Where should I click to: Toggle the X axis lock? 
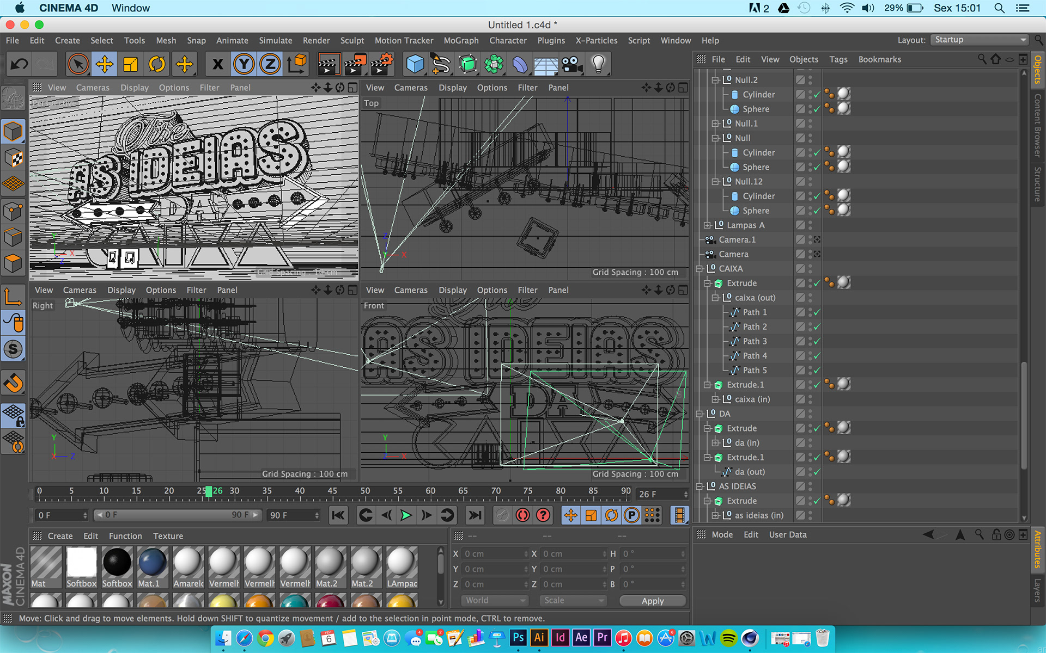(x=218, y=64)
